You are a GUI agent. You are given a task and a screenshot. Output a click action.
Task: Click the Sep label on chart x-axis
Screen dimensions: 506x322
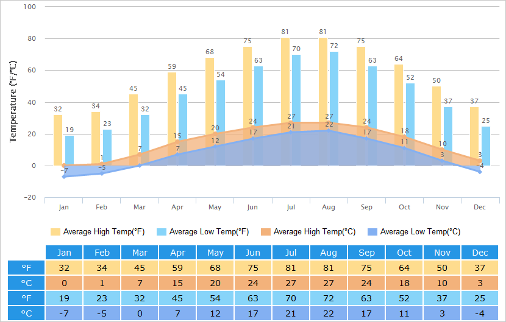[366, 207]
